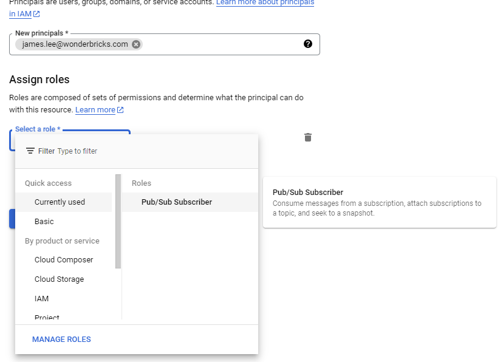Click the james.lee@wonderbricks.com chip text
Viewport: 503px width, 362px height.
coord(75,44)
